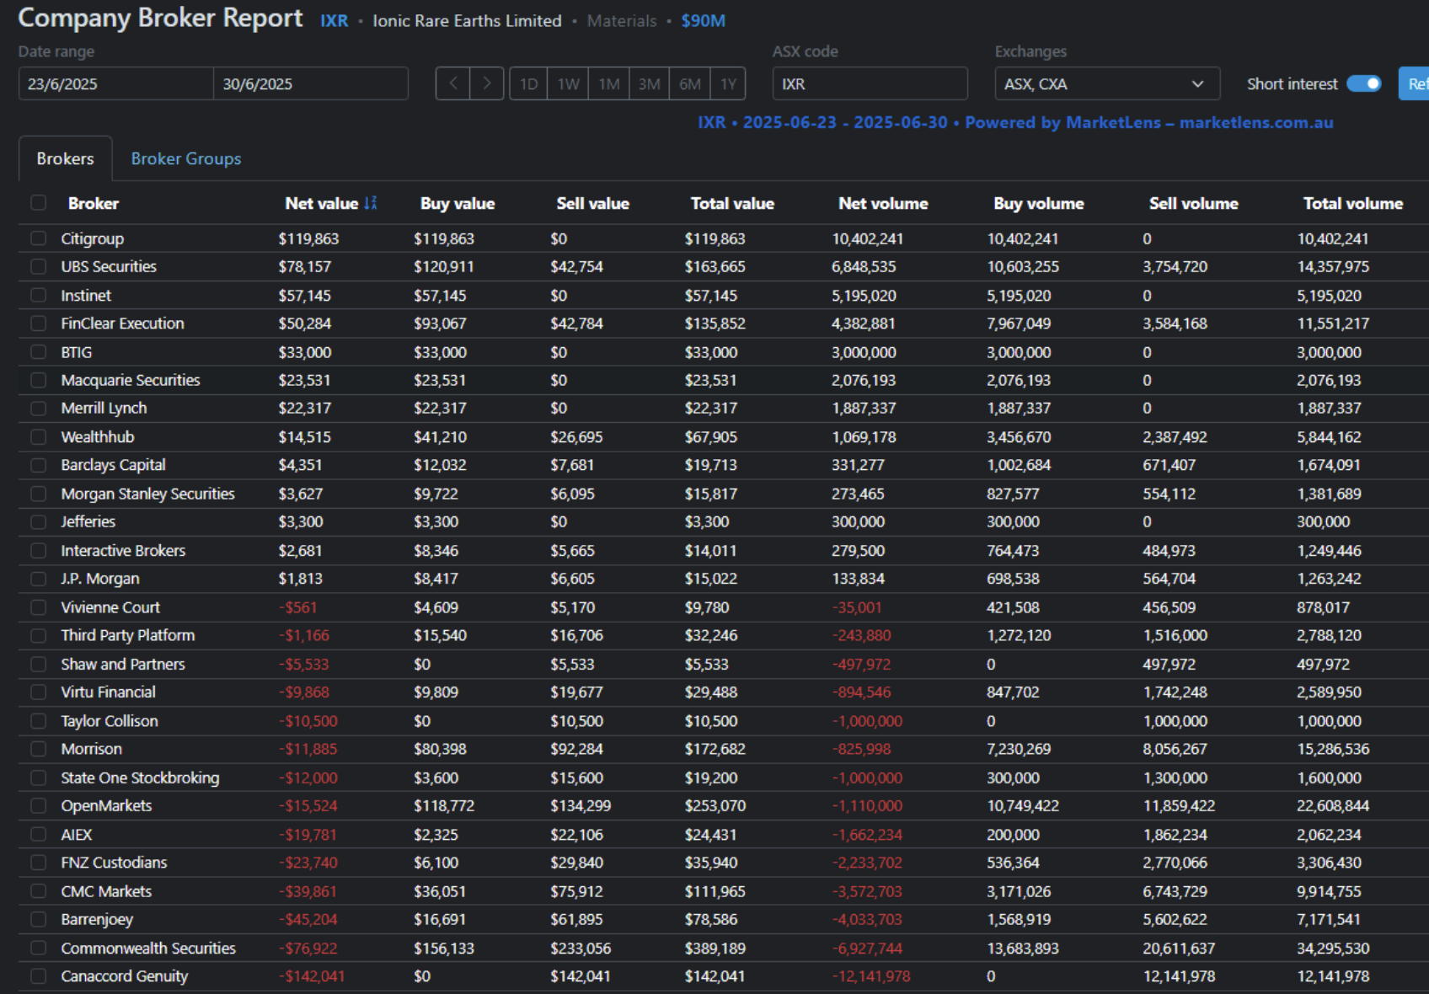Viewport: 1429px width, 994px height.
Task: Click the Net value sort icon
Action: [371, 203]
